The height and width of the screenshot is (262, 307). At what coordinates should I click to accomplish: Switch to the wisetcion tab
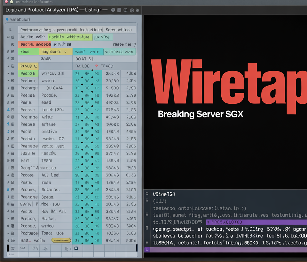(x=18, y=19)
